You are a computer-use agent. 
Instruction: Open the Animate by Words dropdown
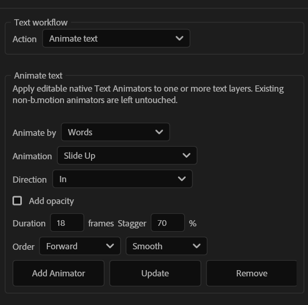115,132
